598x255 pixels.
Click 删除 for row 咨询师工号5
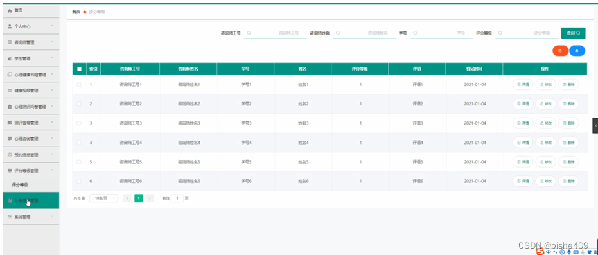pos(568,162)
